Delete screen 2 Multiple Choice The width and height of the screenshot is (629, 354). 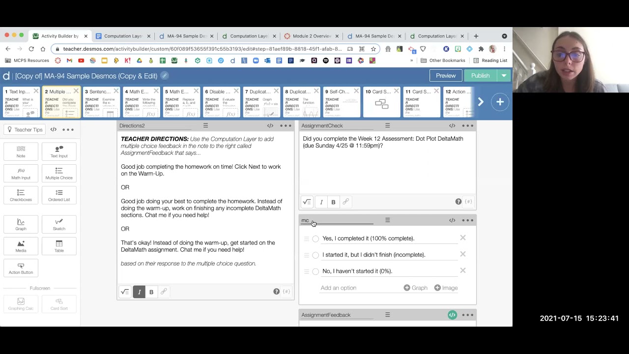[x=76, y=91]
